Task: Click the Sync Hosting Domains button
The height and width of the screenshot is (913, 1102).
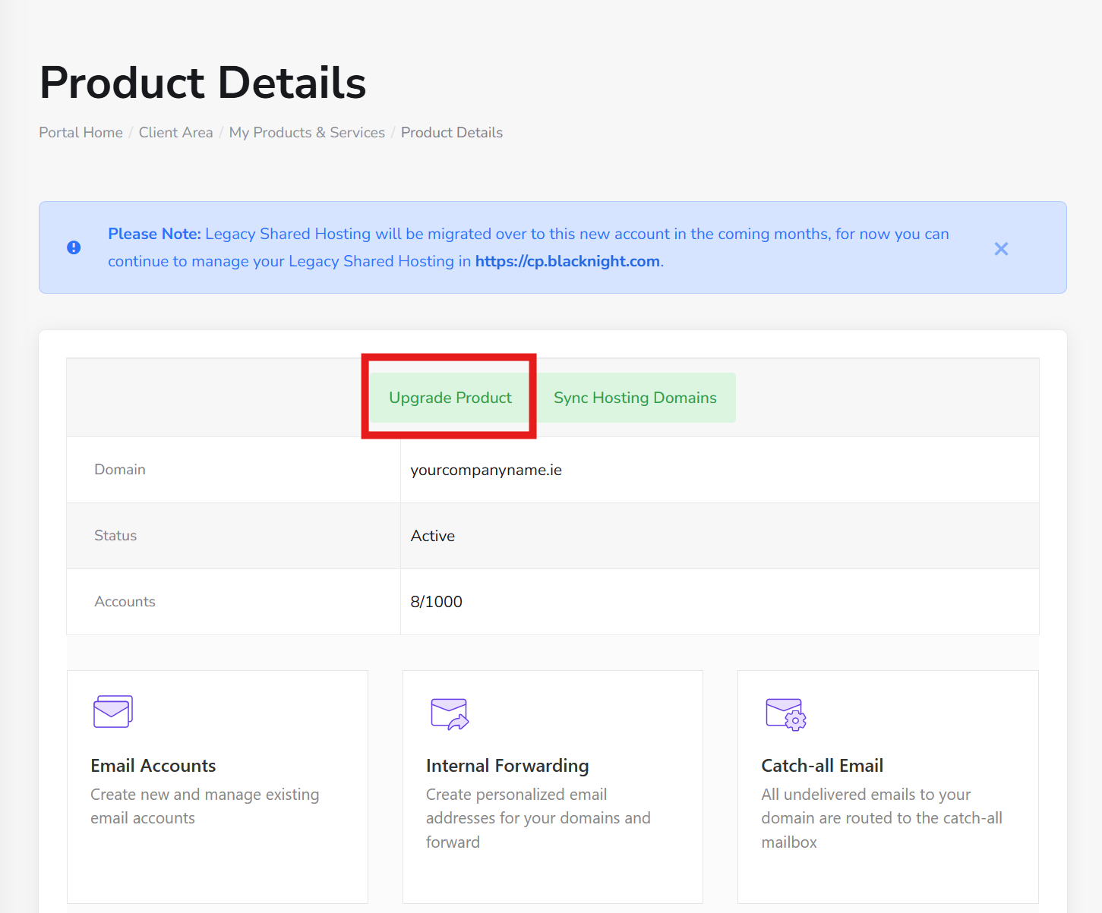Action: tap(635, 398)
